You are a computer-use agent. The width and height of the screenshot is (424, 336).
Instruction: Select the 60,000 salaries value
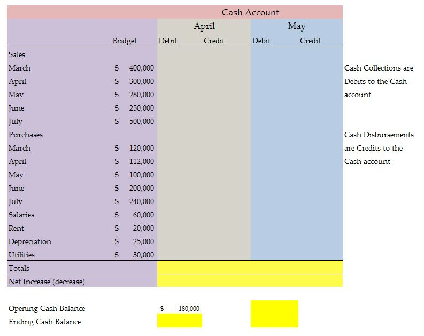[x=143, y=215]
